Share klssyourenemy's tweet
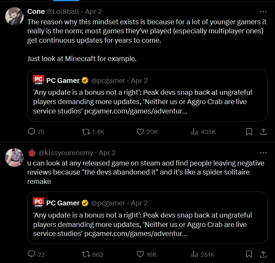This screenshot has width=275, height=263. point(264,254)
